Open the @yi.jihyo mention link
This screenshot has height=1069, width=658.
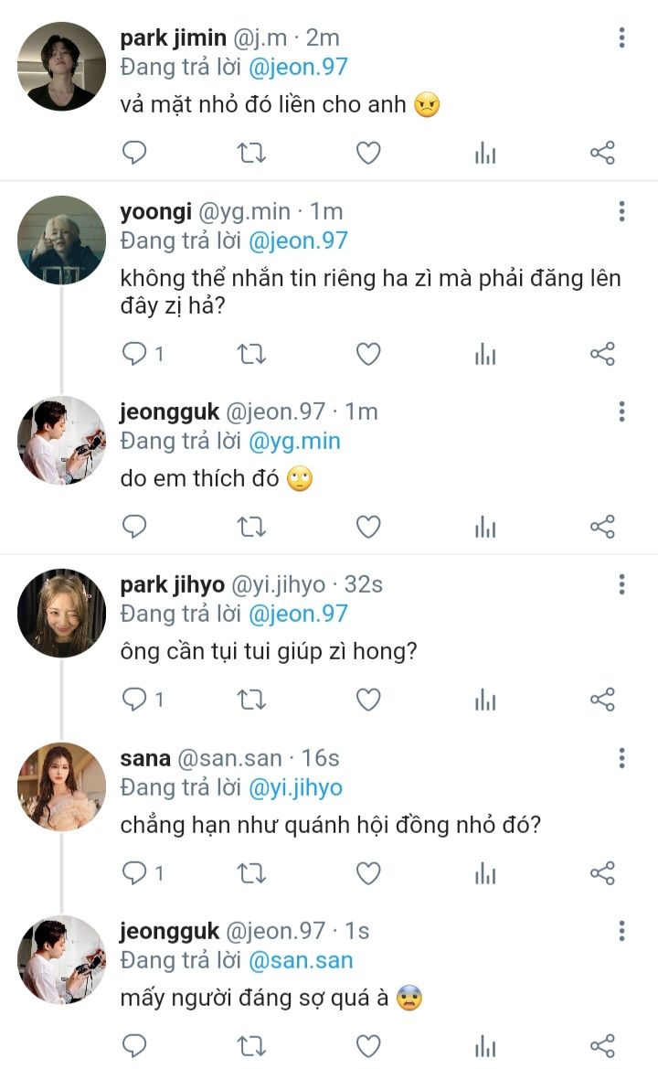pyautogui.click(x=296, y=786)
